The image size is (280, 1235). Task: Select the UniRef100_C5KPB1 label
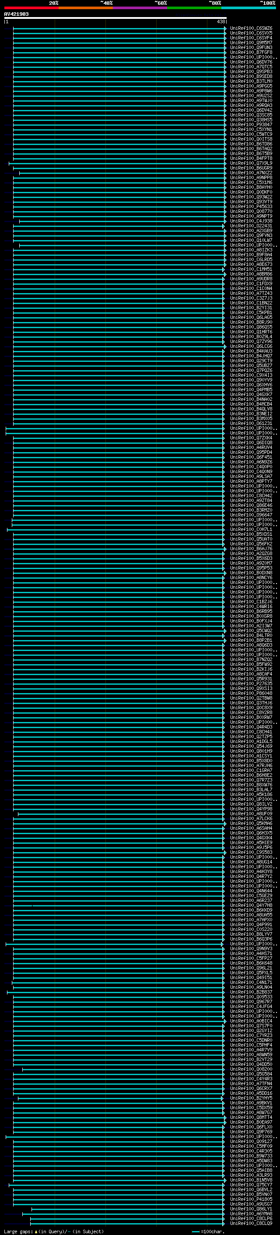(x=251, y=313)
